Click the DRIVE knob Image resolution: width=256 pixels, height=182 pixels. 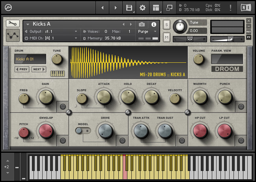point(105,131)
